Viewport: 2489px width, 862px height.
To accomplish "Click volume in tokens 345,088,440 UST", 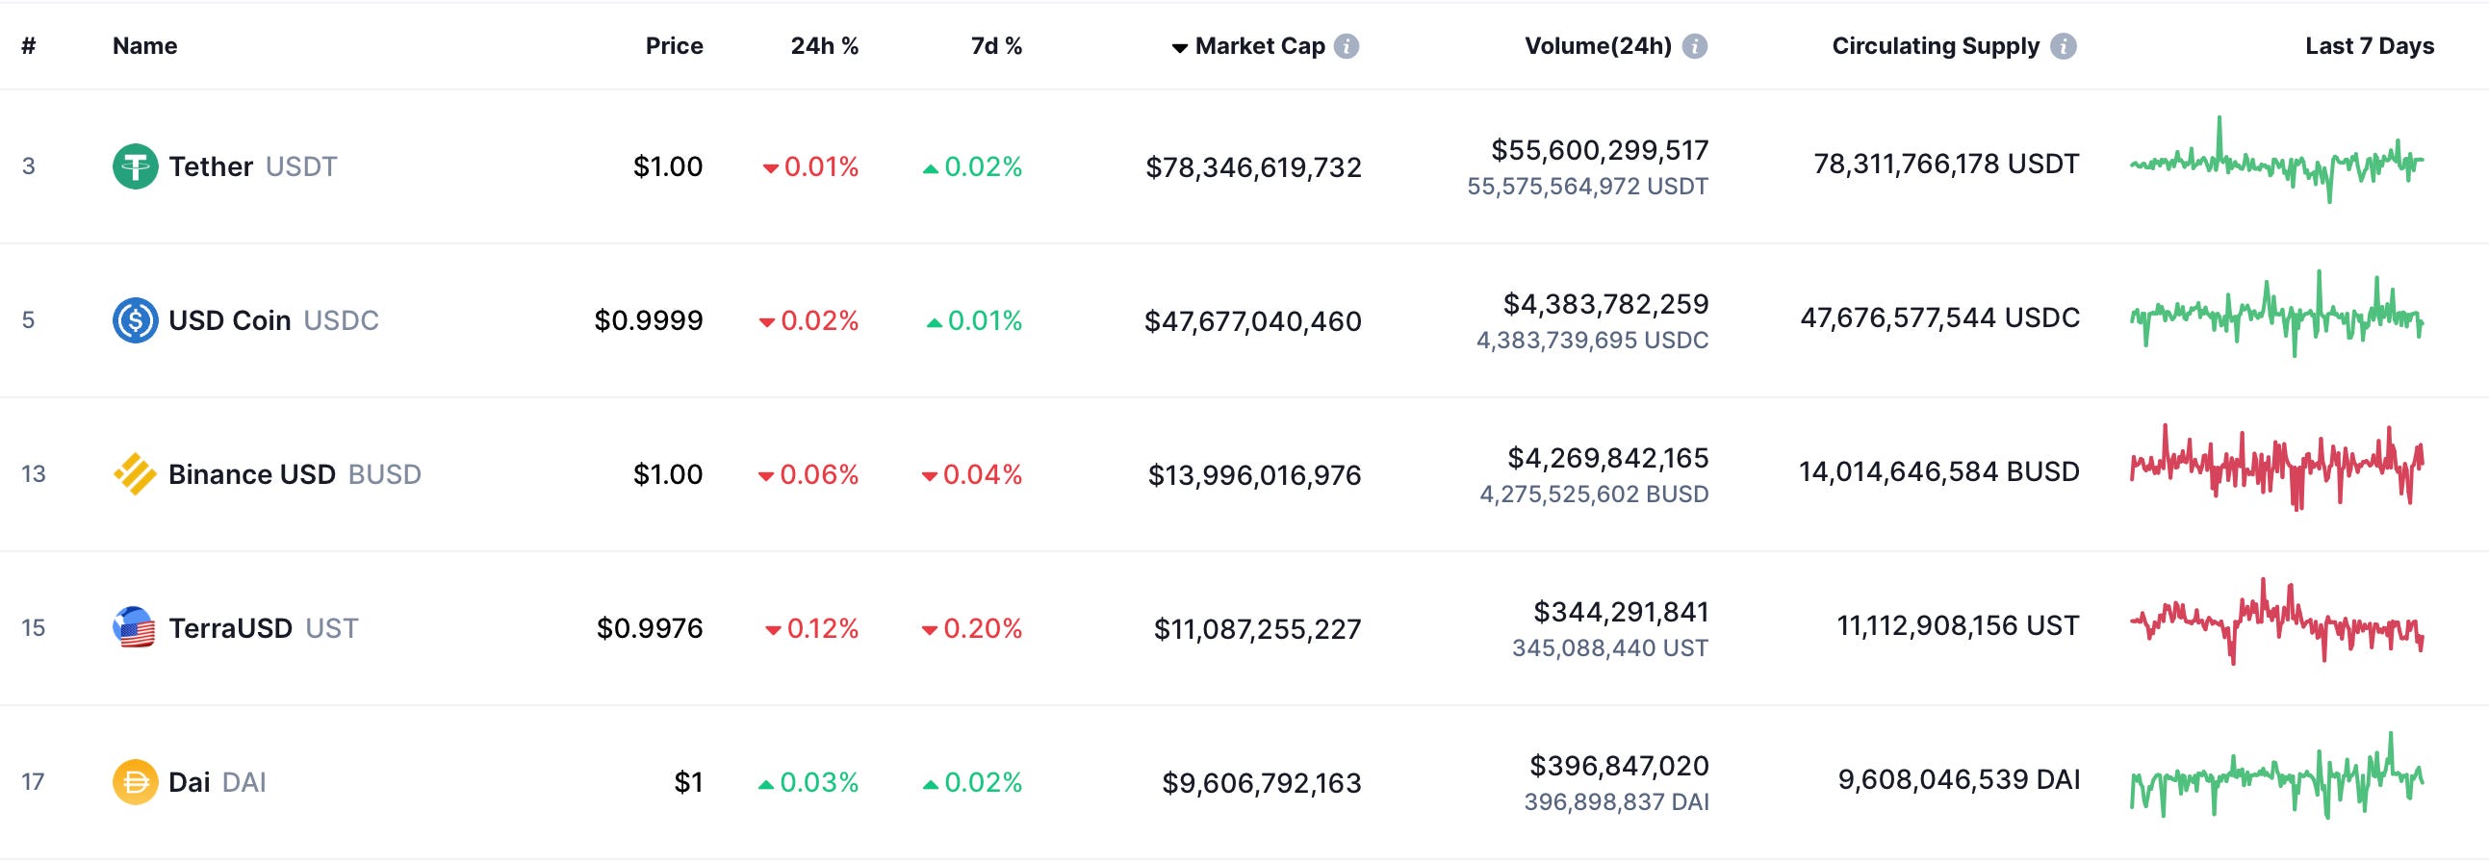I will click(1609, 647).
